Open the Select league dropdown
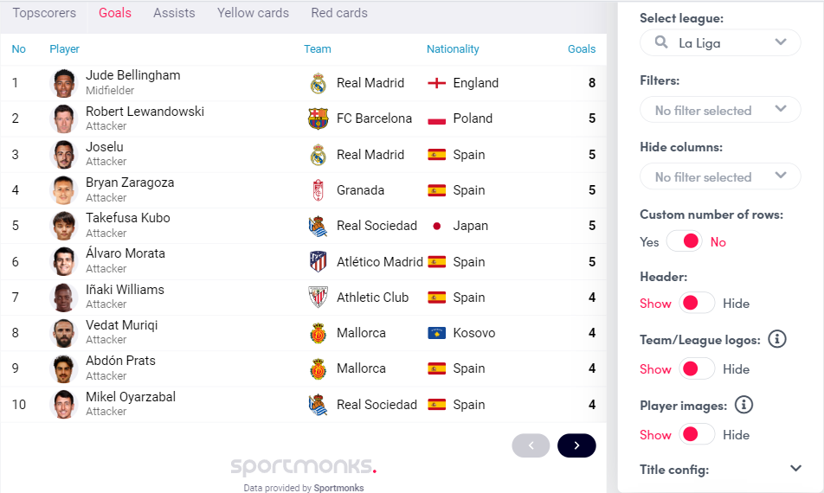Image resolution: width=824 pixels, height=493 pixels. (720, 42)
